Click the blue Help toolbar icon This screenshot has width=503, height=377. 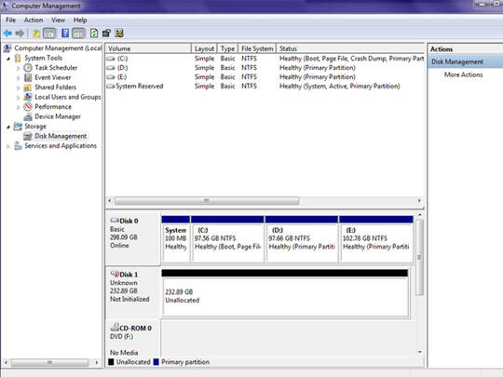click(65, 34)
